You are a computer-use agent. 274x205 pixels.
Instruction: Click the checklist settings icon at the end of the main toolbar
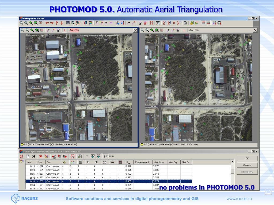[219, 23]
